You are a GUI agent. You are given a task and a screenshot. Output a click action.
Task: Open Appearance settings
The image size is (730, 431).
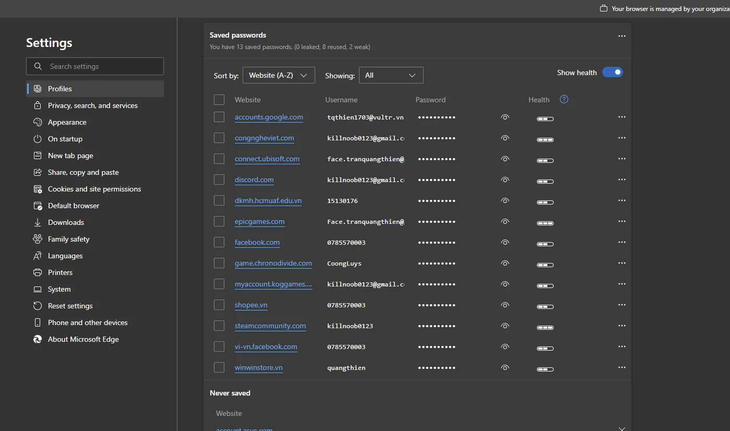pyautogui.click(x=95, y=122)
